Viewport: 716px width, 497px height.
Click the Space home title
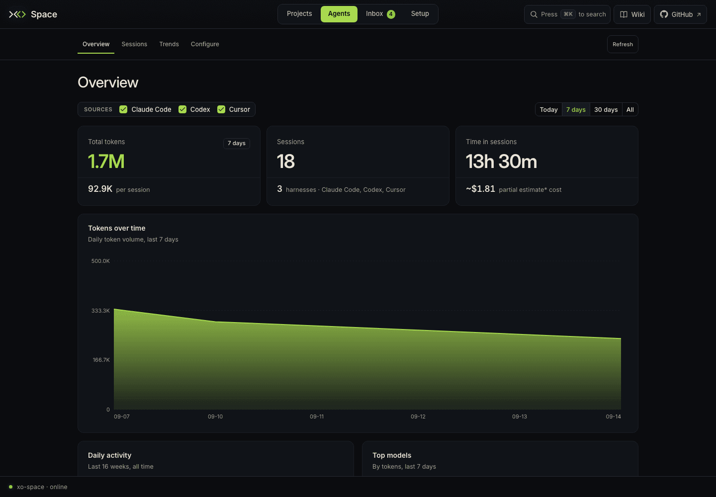point(44,14)
